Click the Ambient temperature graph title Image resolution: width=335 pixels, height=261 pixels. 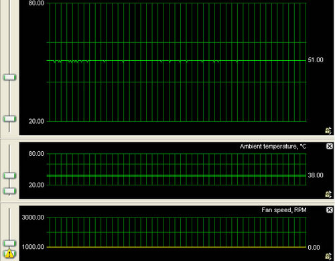click(x=273, y=147)
